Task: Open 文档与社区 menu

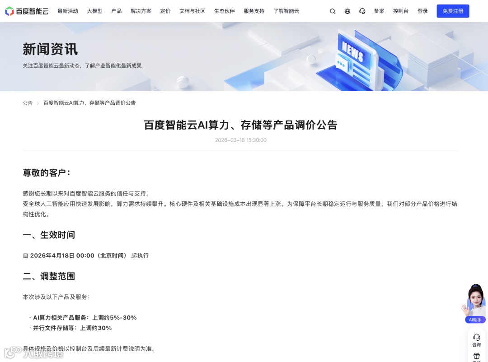Action: click(192, 11)
